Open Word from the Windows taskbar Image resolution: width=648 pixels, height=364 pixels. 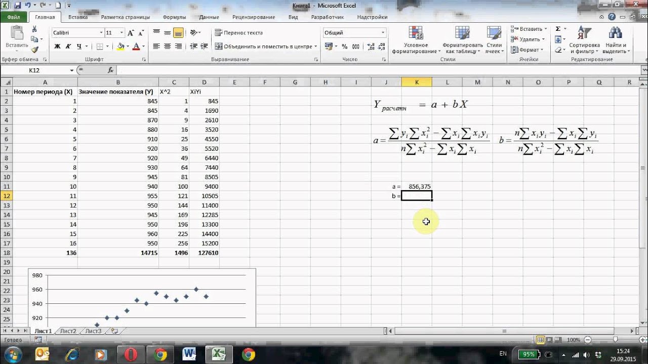pos(190,354)
